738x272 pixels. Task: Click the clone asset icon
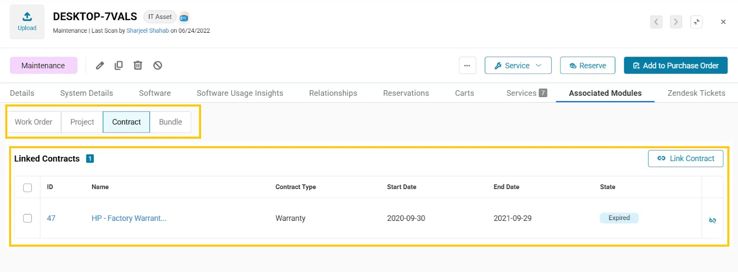click(x=119, y=65)
